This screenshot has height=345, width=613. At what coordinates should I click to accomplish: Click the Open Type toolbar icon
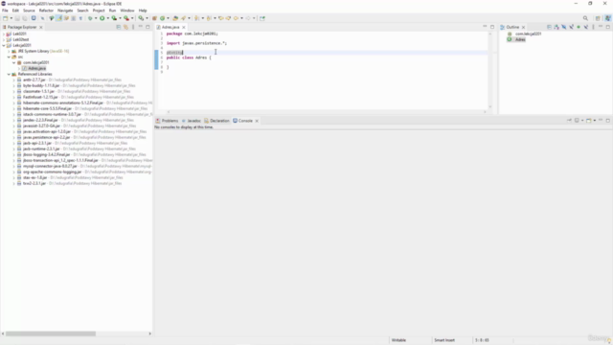pyautogui.click(x=175, y=18)
